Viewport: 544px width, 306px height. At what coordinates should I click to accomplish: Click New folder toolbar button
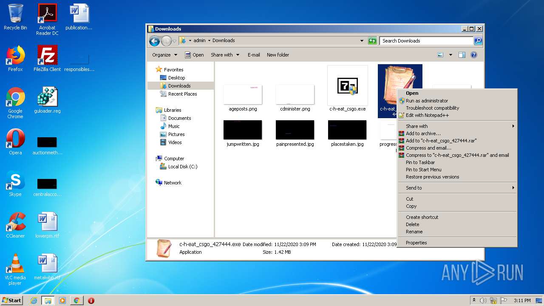[x=278, y=55]
